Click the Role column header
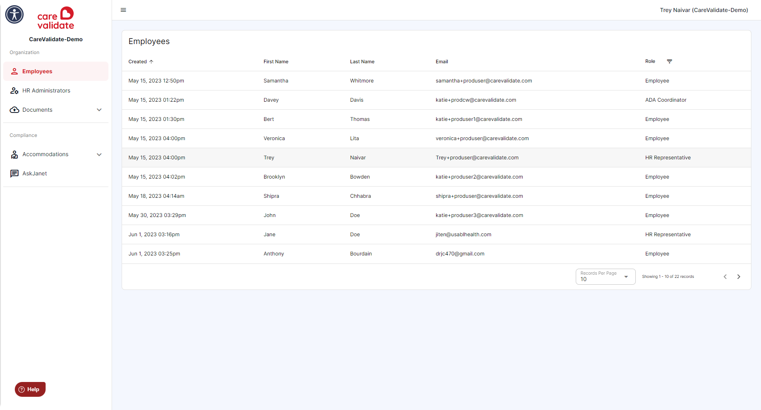 (x=650, y=61)
